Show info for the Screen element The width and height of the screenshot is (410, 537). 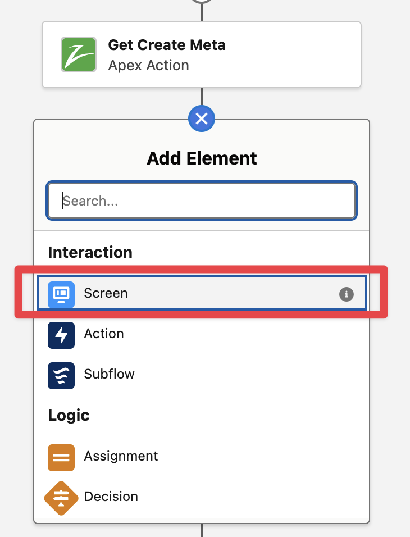click(347, 294)
